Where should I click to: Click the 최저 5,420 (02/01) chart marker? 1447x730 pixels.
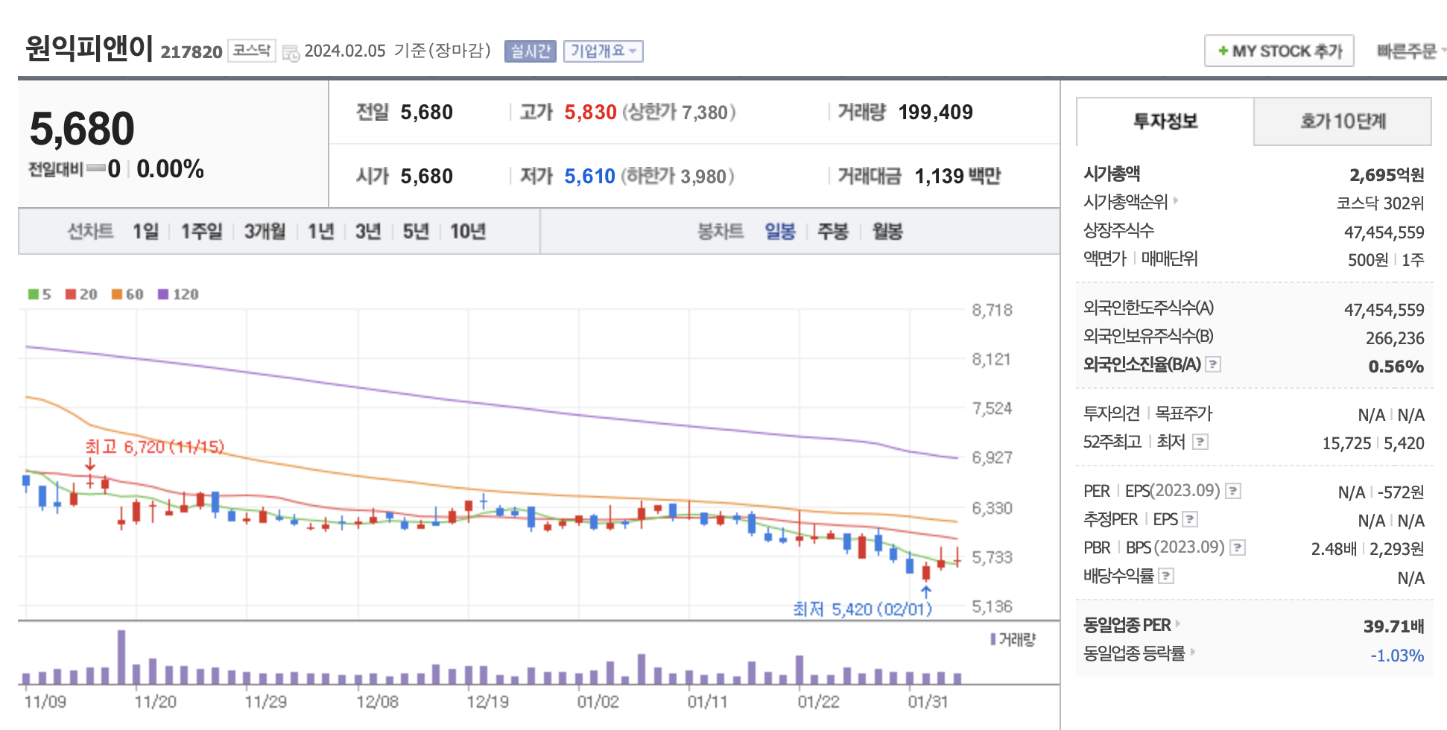pos(862,609)
